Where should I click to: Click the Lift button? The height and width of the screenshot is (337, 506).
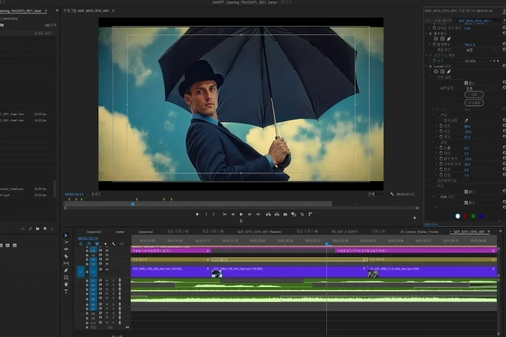268,214
